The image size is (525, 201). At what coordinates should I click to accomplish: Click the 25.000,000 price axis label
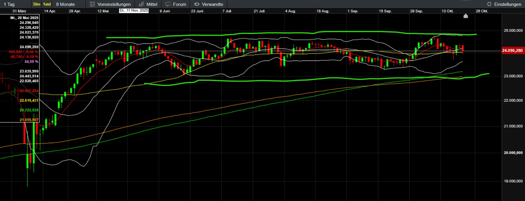tap(513, 30)
